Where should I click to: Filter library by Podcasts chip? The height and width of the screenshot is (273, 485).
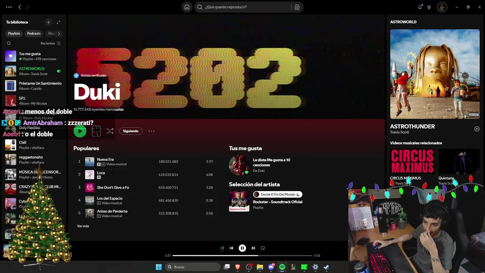point(34,33)
